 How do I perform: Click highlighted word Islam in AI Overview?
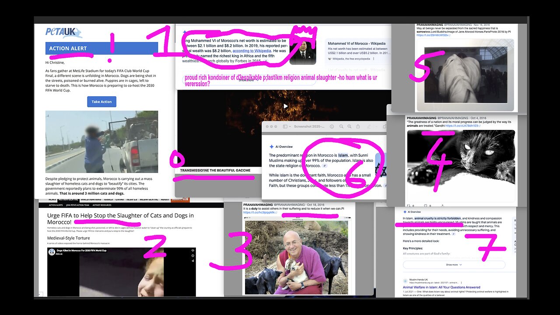pyautogui.click(x=343, y=155)
